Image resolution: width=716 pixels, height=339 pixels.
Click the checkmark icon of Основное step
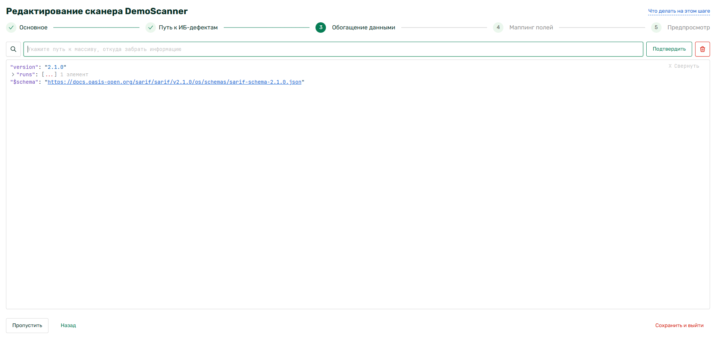pos(11,28)
